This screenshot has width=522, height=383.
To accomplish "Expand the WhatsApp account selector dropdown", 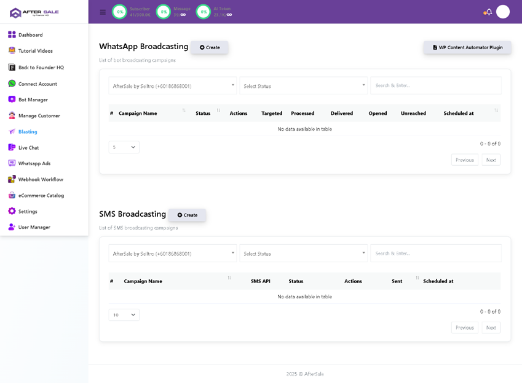I will 172,86.
